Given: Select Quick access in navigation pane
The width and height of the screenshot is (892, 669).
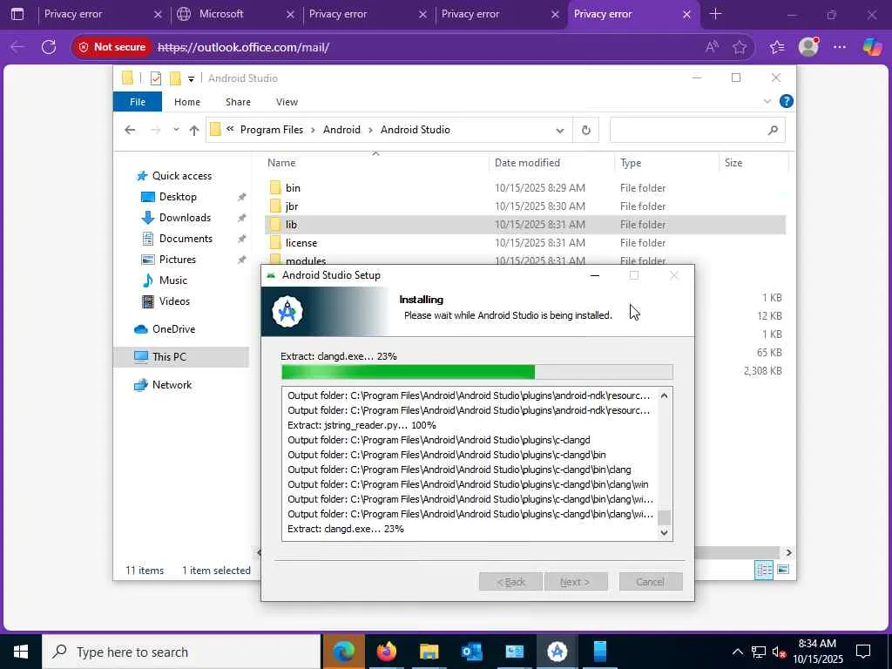Looking at the screenshot, I should coord(181,176).
